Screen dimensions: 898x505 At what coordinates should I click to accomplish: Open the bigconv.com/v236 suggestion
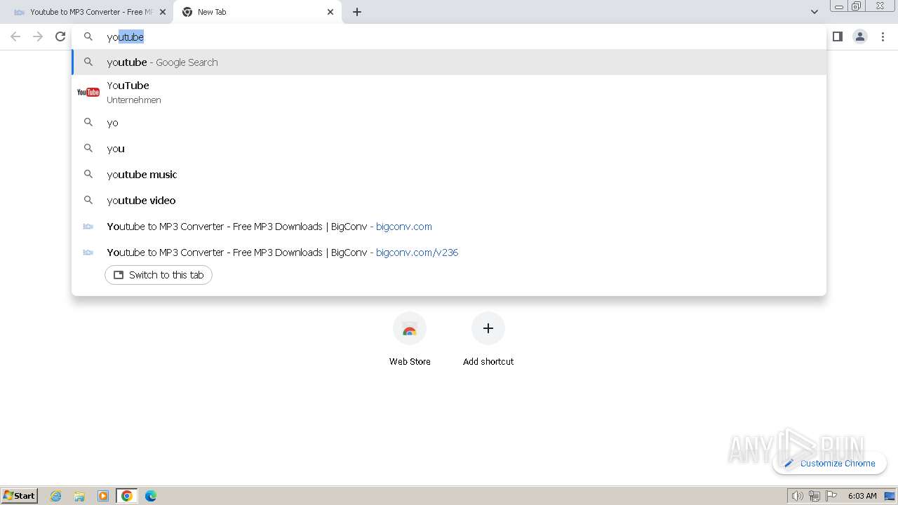point(449,252)
